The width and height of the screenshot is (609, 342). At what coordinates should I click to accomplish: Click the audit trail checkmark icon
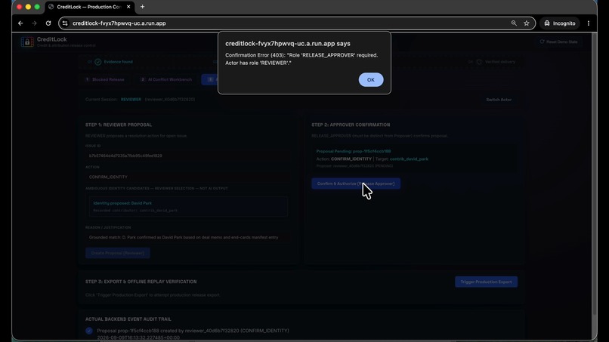[89, 331]
